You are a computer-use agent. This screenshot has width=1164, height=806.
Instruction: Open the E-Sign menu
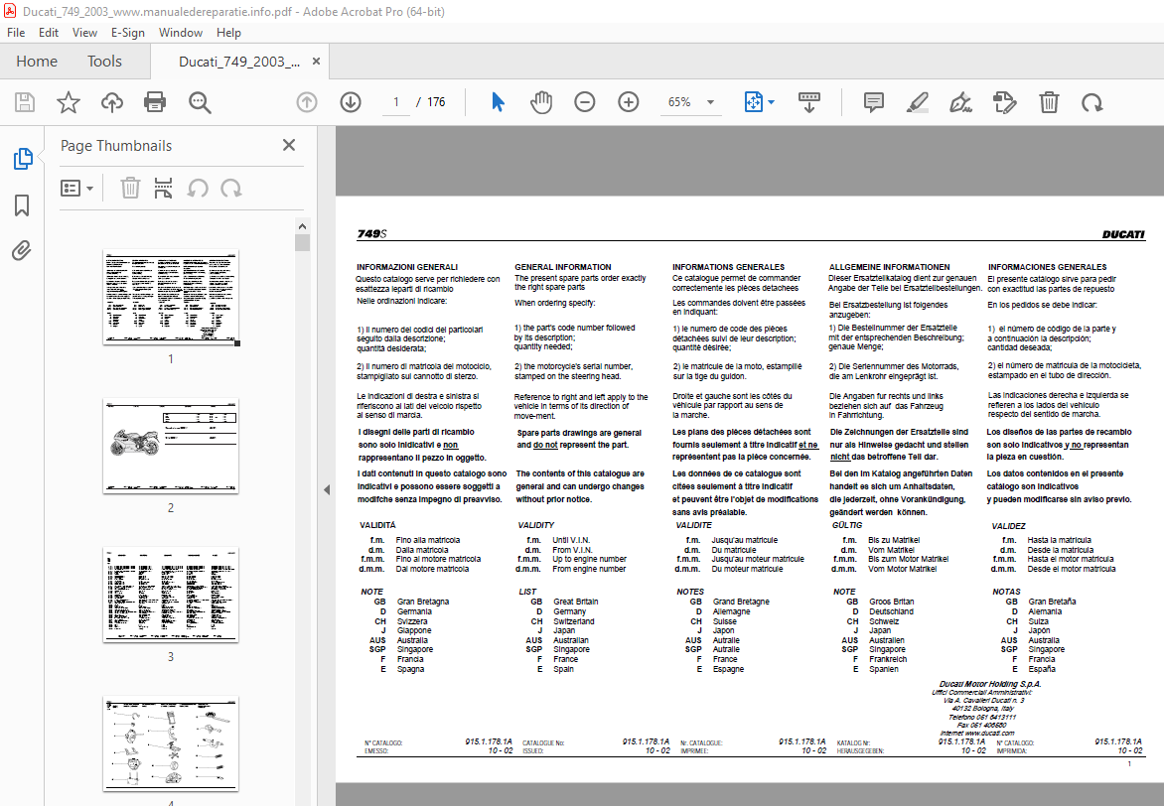128,33
